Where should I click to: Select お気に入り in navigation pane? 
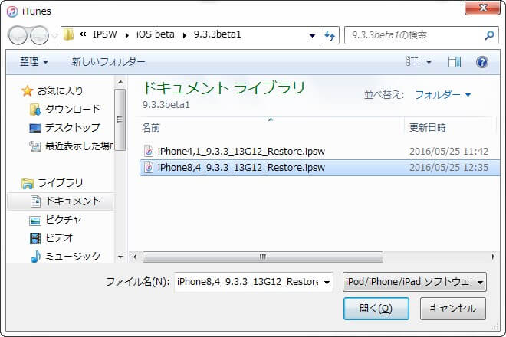[x=60, y=90]
